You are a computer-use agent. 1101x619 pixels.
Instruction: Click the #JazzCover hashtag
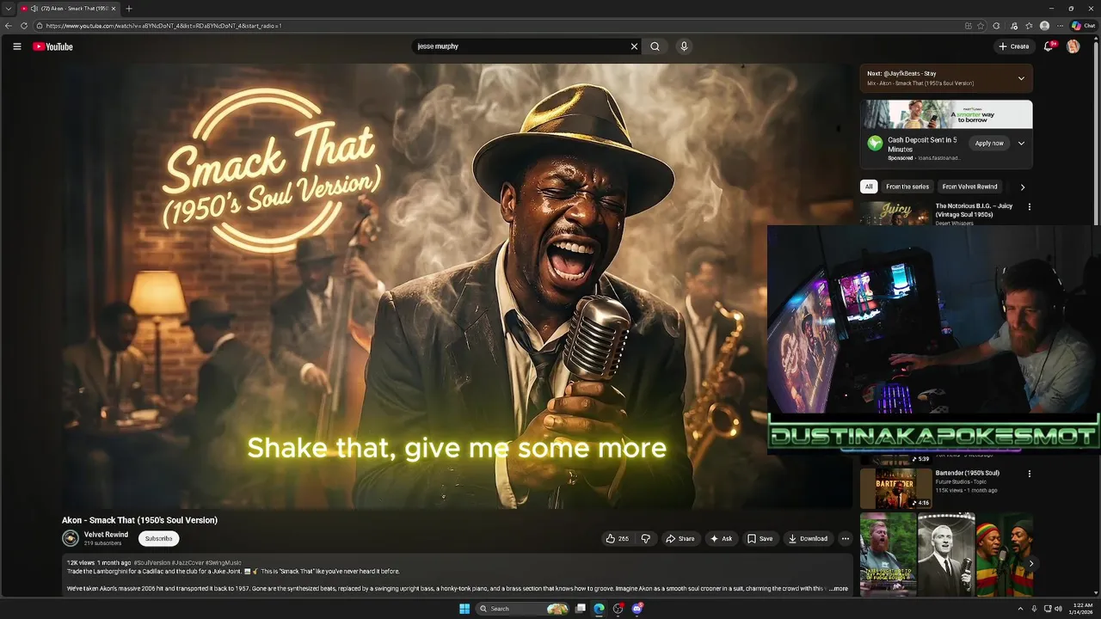tap(189, 562)
